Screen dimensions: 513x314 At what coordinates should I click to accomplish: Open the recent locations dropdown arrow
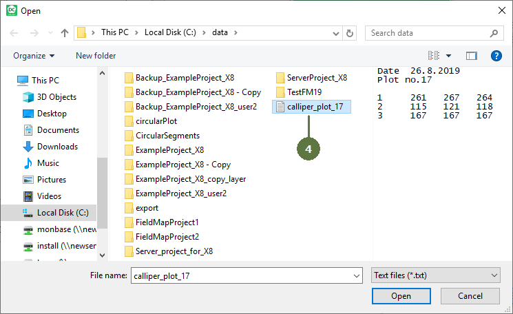pos(50,33)
